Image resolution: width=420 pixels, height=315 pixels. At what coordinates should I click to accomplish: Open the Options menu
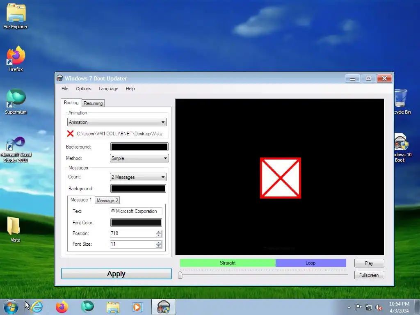(x=84, y=89)
